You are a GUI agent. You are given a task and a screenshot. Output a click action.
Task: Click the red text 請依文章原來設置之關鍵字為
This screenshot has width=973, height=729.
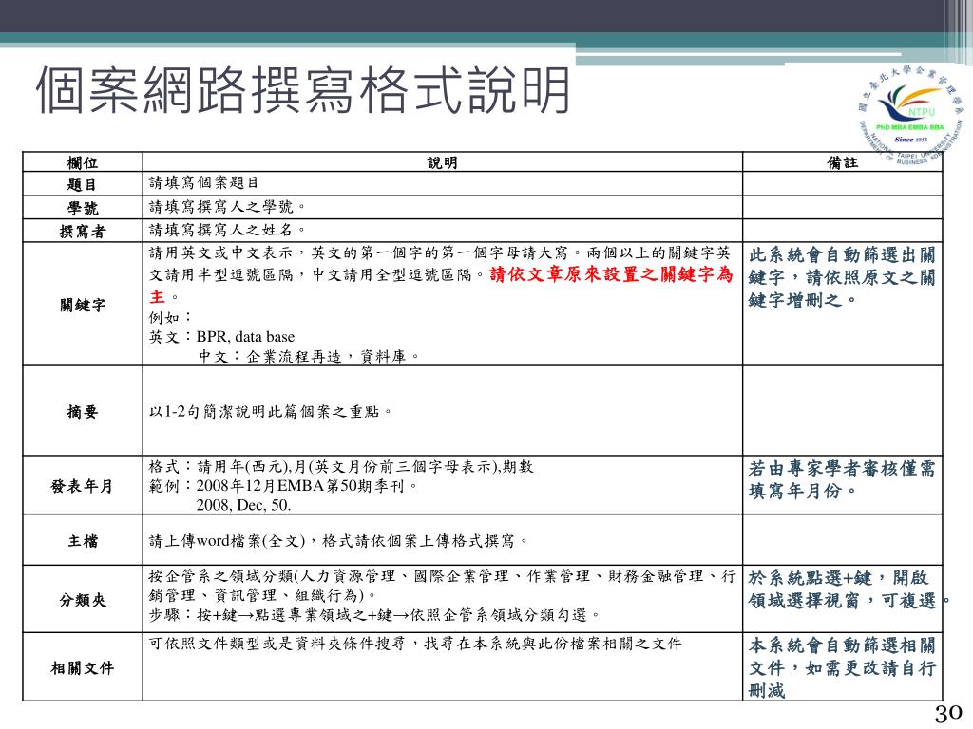click(x=611, y=274)
